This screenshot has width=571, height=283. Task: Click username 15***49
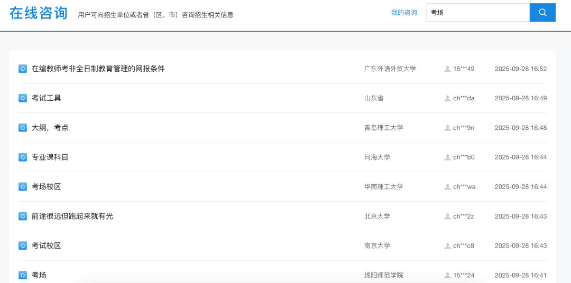pyautogui.click(x=464, y=69)
